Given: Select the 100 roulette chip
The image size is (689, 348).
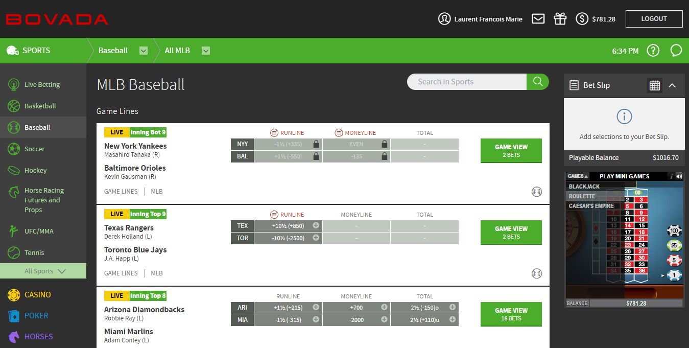Looking at the screenshot, I should point(675,231).
